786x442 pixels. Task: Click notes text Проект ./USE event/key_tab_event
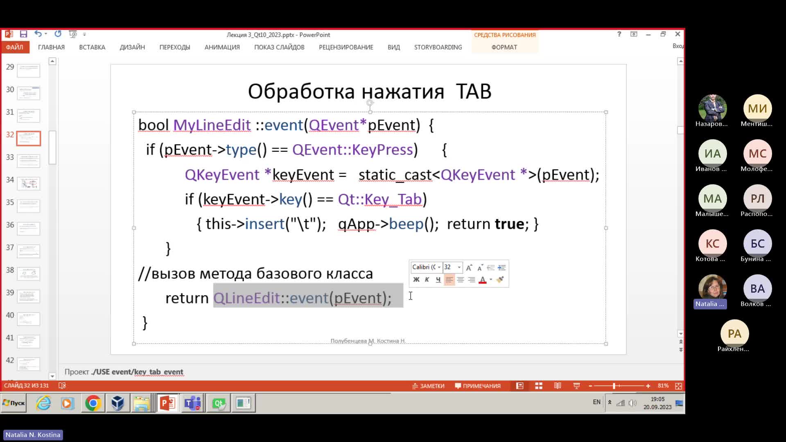coord(124,372)
